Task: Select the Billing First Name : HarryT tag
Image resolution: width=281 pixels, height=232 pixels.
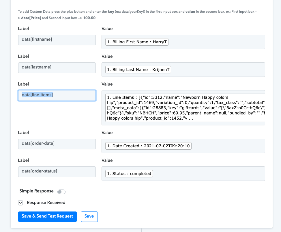Action: (137, 42)
